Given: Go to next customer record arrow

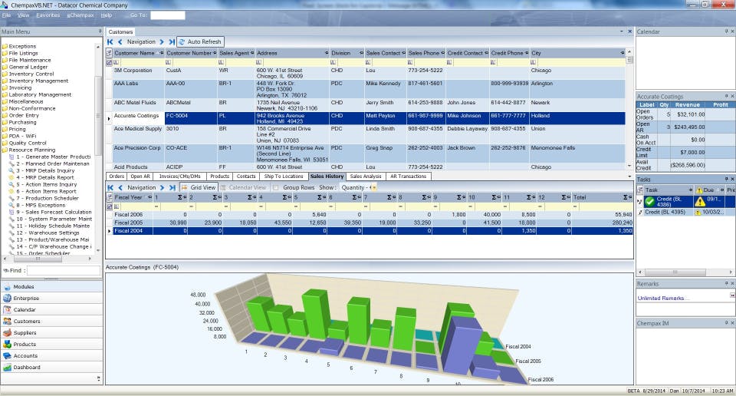Looking at the screenshot, I should click(162, 41).
